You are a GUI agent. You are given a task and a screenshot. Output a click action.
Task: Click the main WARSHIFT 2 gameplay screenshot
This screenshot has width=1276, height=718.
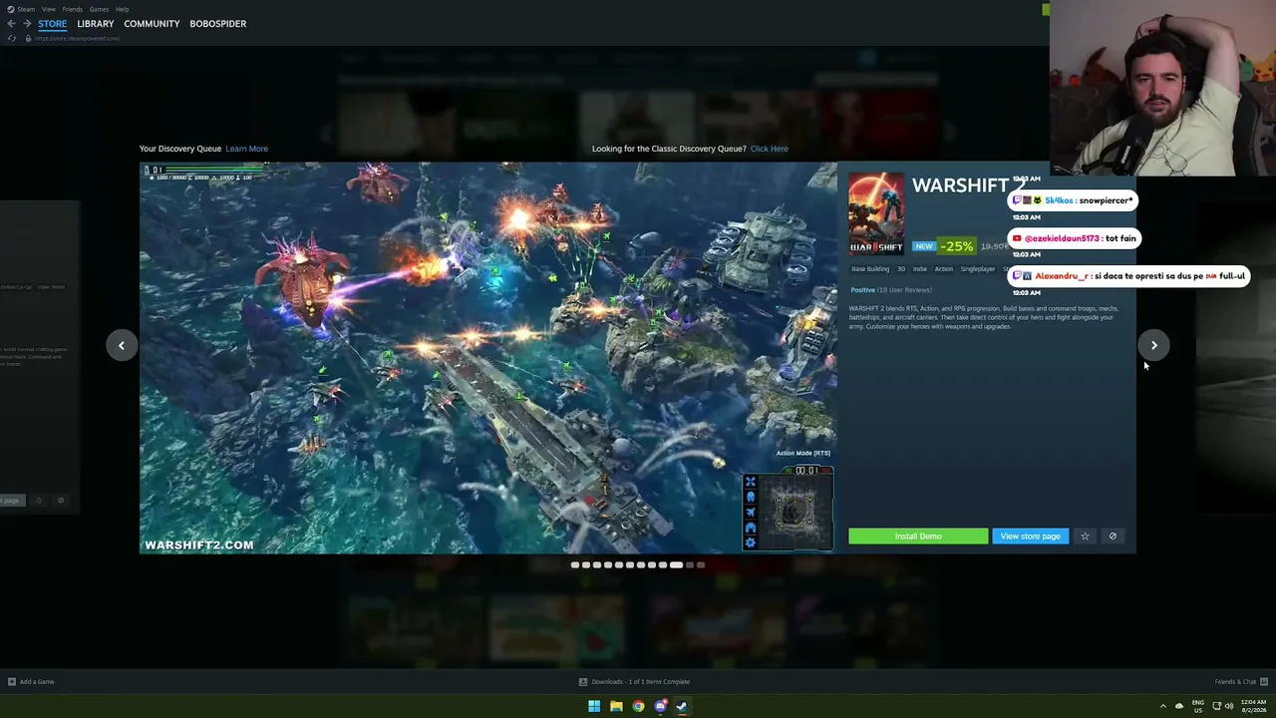coord(488,357)
